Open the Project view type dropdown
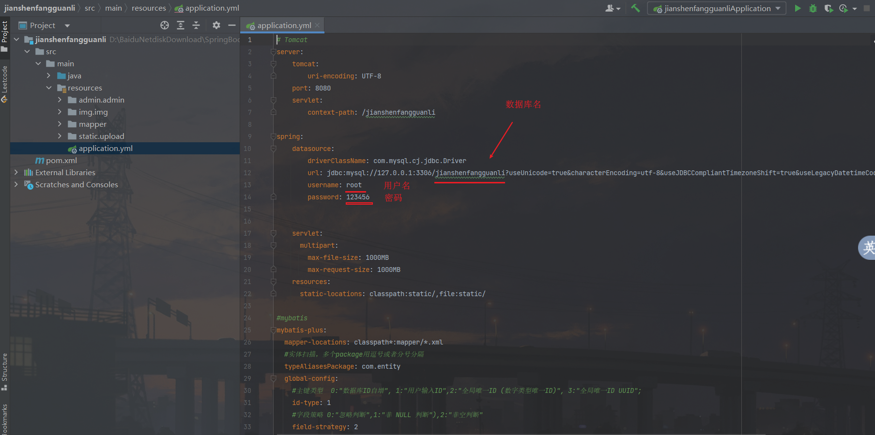 [67, 26]
